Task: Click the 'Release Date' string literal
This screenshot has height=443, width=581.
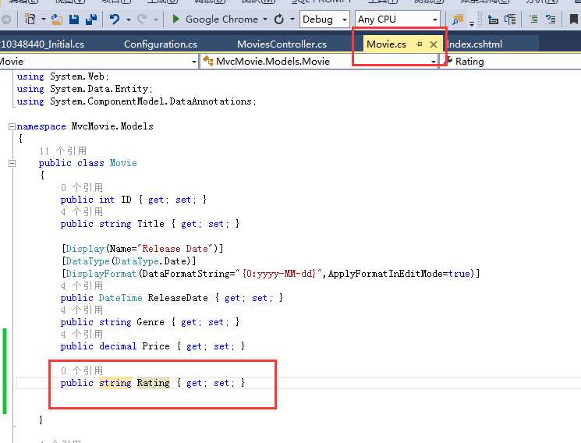Action: 175,249
